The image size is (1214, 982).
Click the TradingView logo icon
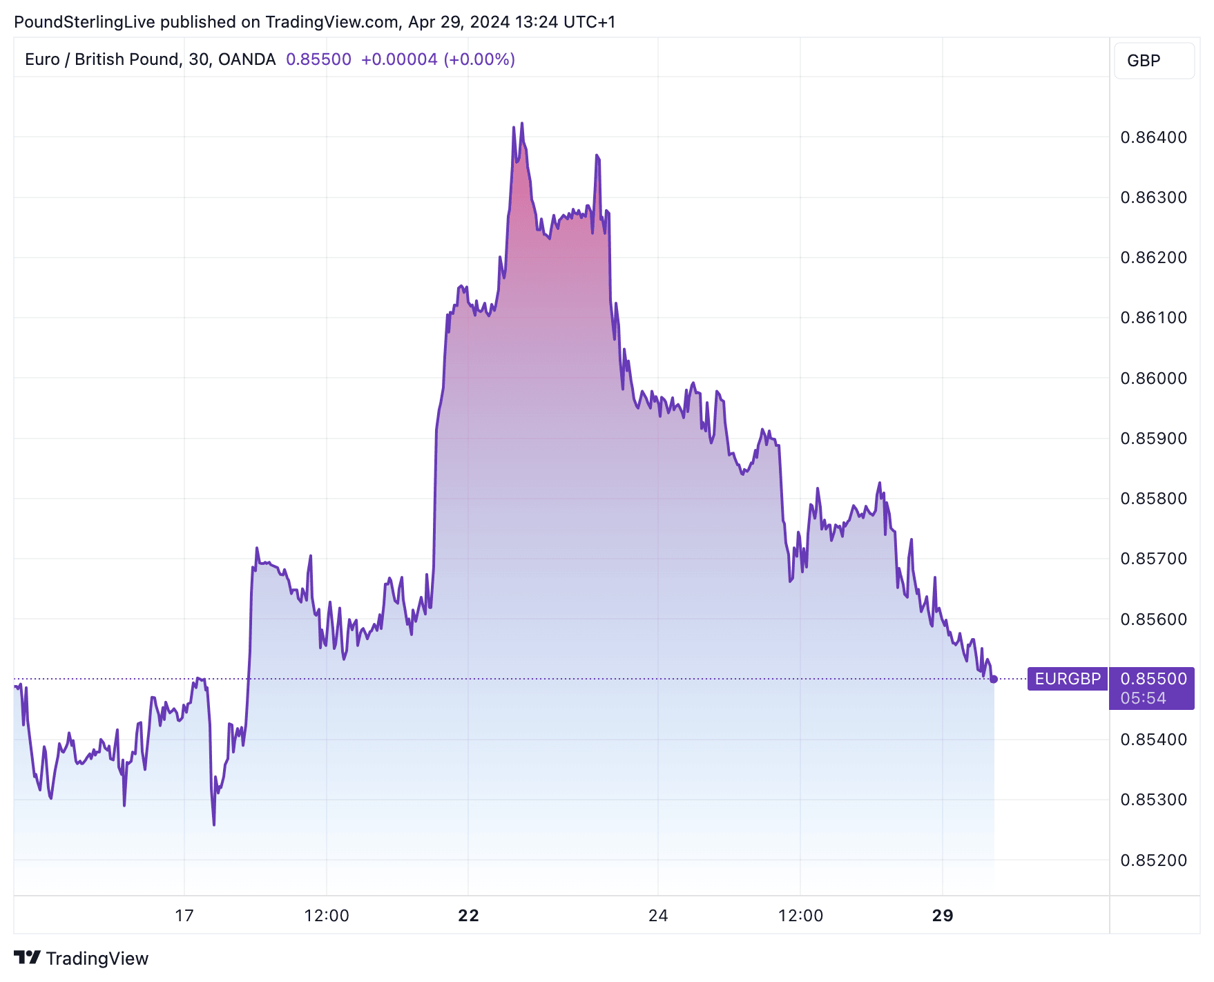point(28,958)
